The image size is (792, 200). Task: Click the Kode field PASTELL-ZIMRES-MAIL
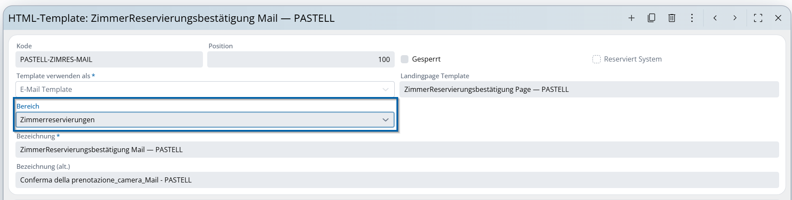[109, 59]
